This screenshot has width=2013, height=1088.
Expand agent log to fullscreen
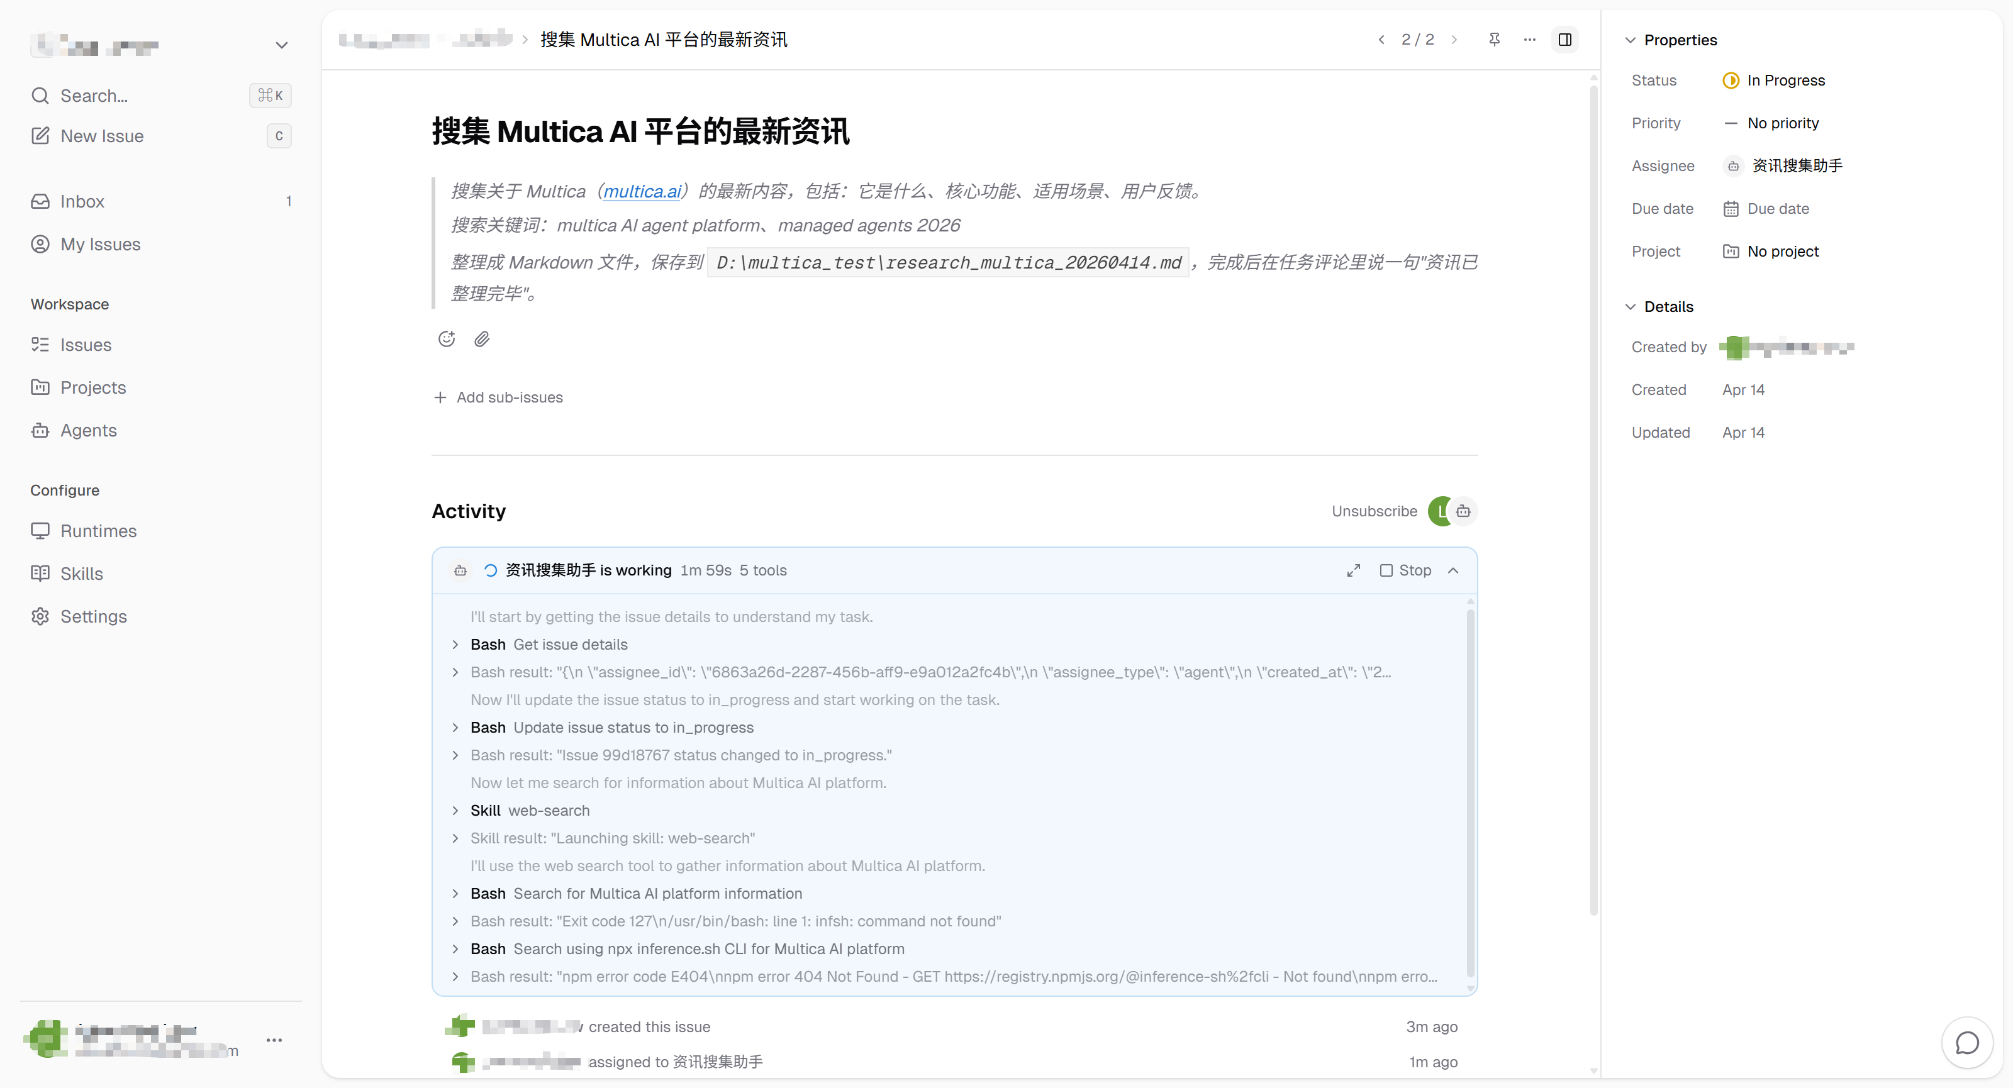pos(1354,571)
